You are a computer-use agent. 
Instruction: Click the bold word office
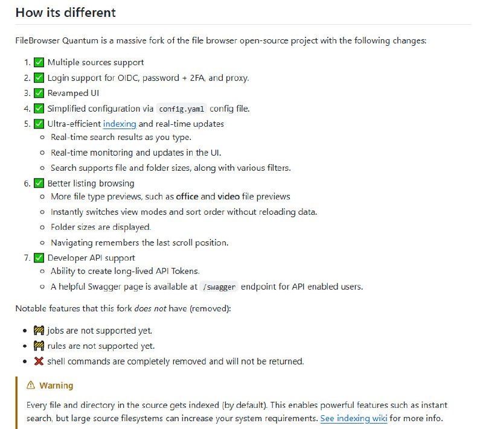pos(187,197)
